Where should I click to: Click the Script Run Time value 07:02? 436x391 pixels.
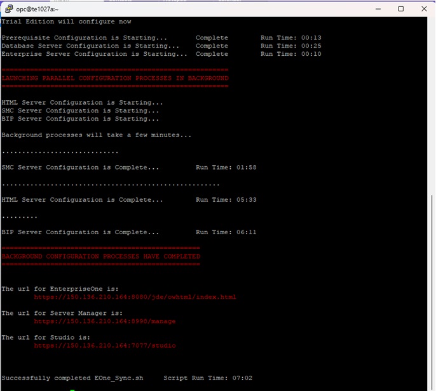242,378
